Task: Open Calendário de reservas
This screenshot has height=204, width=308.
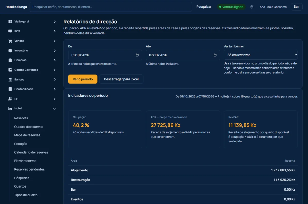Action: click(x=31, y=152)
